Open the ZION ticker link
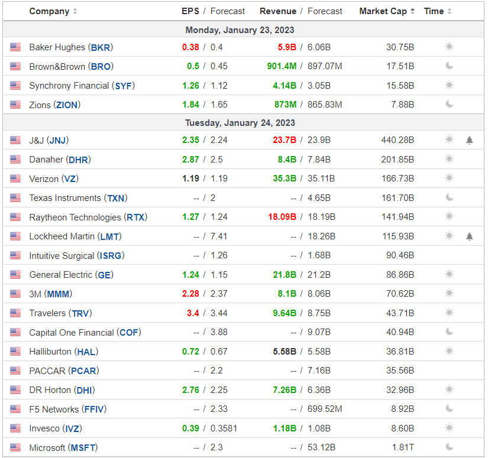This screenshot has height=458, width=488. point(67,105)
